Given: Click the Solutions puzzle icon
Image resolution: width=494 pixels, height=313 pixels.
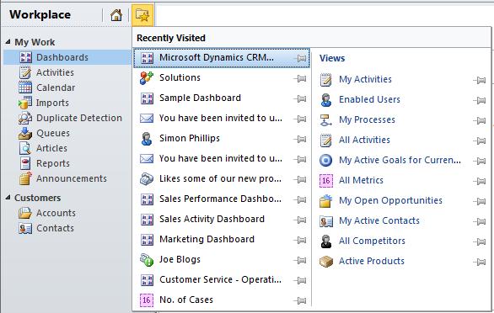Looking at the screenshot, I should 147,78.
